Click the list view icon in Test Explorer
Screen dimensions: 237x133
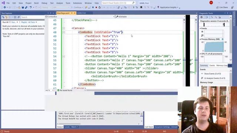tap(15, 17)
